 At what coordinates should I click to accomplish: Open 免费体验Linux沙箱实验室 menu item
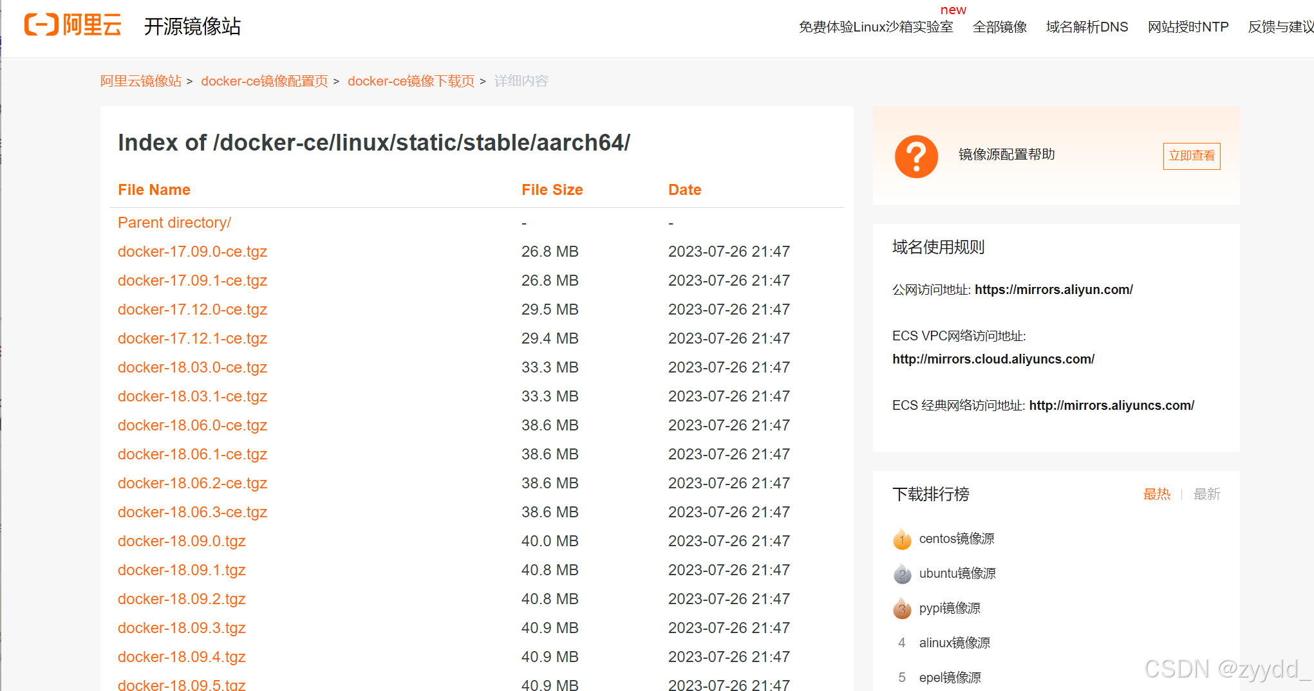pyautogui.click(x=876, y=27)
